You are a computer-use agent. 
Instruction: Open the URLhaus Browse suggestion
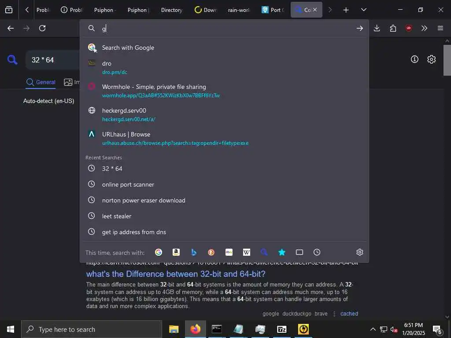(224, 139)
